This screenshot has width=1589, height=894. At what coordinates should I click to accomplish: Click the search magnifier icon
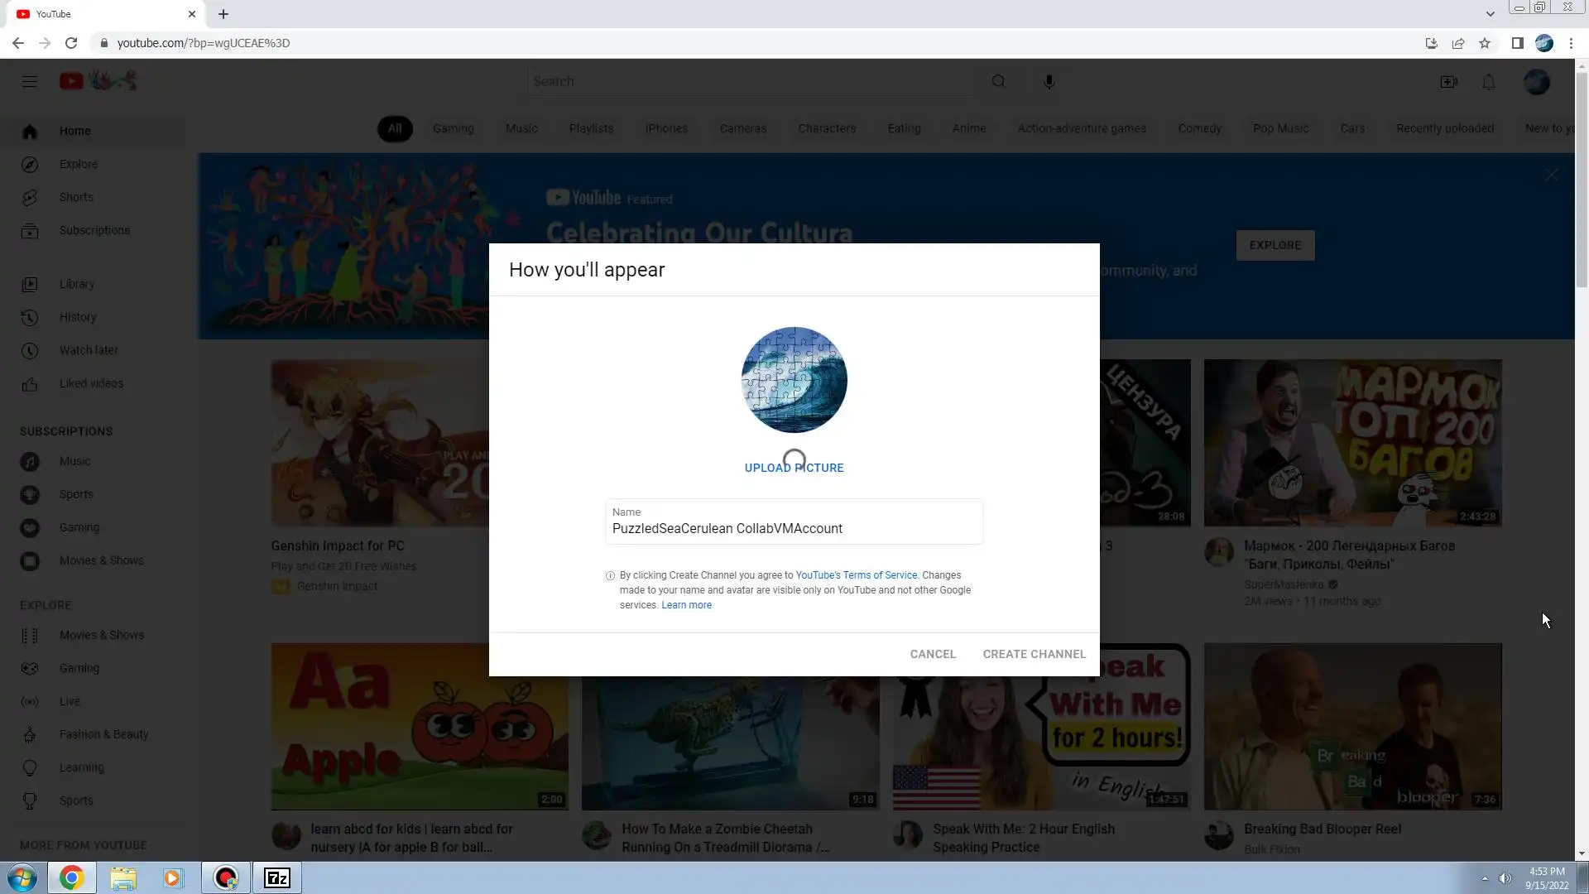(999, 82)
